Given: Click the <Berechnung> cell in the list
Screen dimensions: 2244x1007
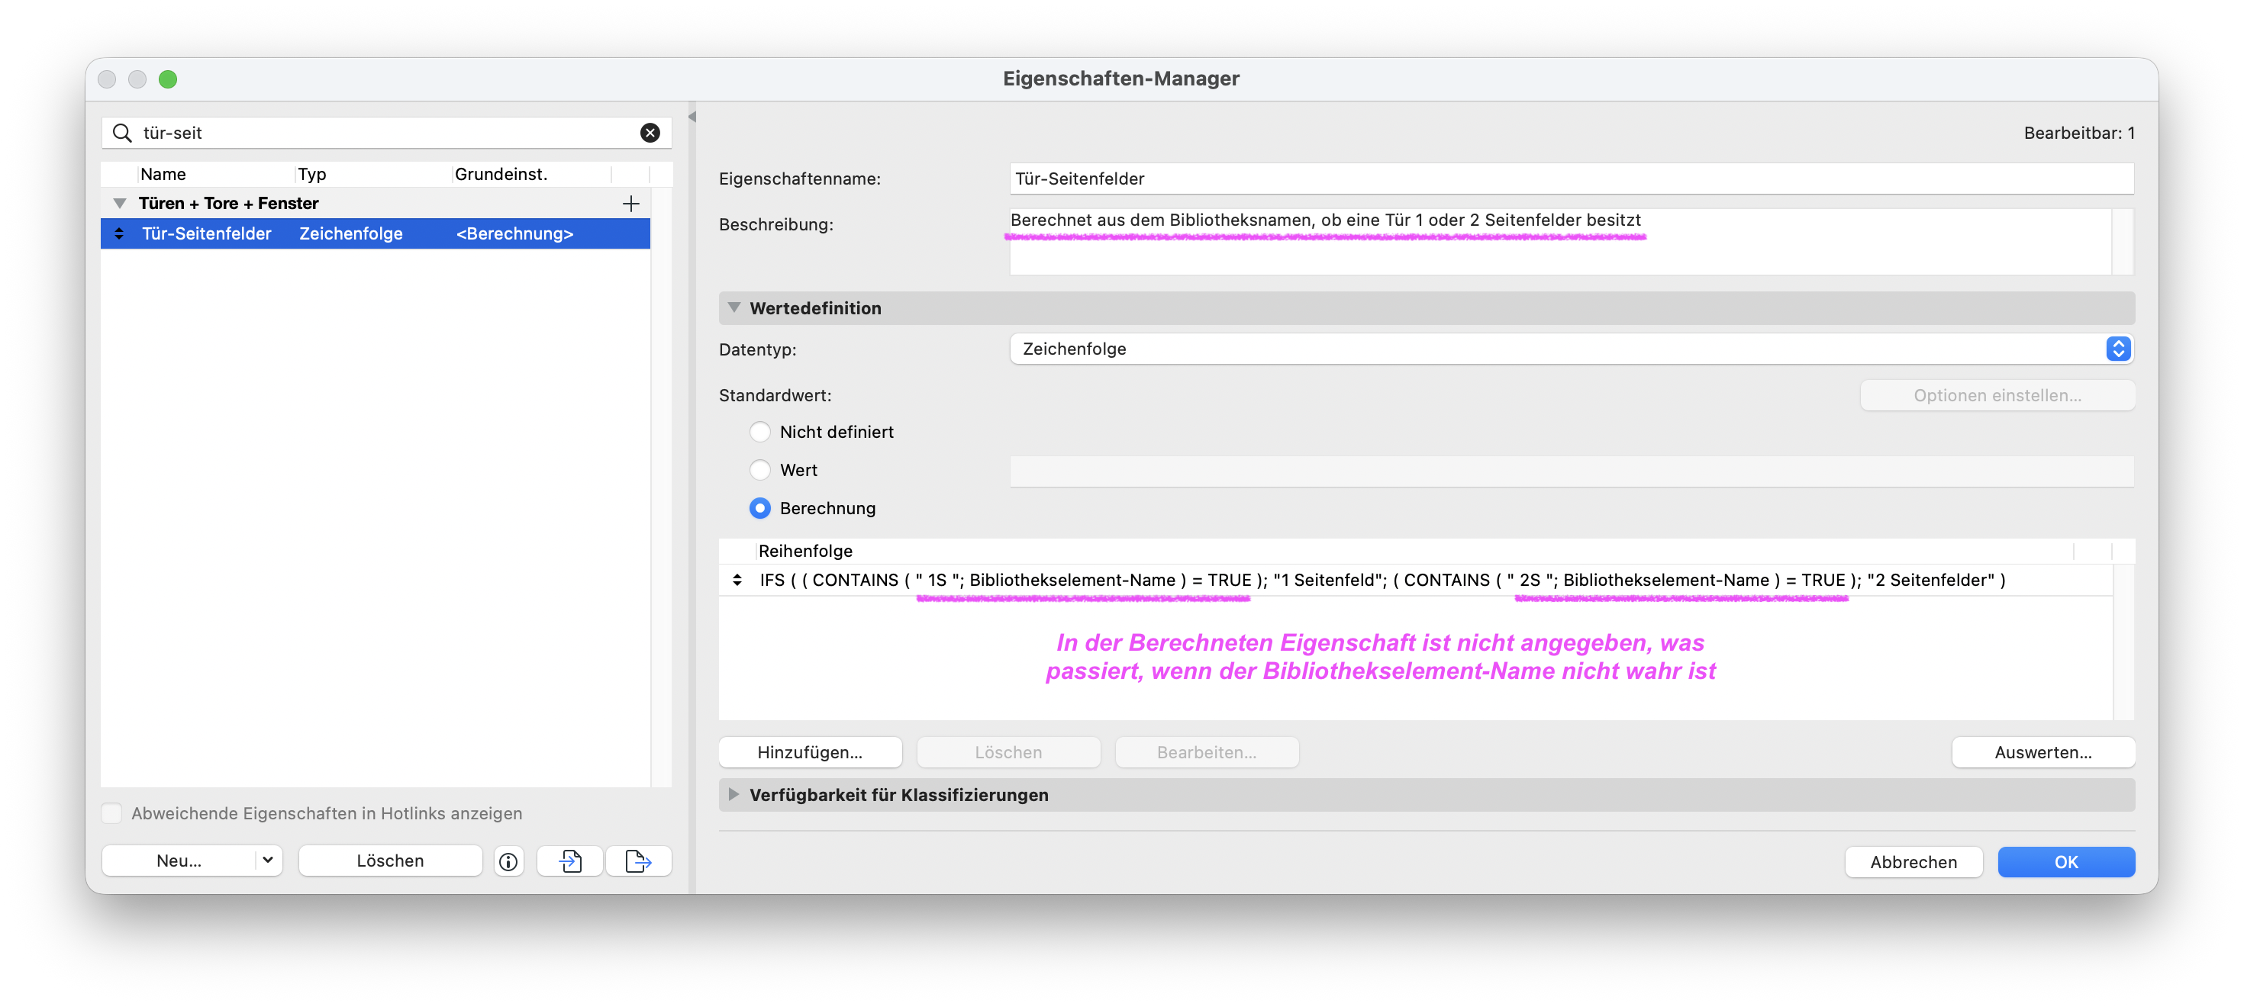Looking at the screenshot, I should pyautogui.click(x=515, y=233).
